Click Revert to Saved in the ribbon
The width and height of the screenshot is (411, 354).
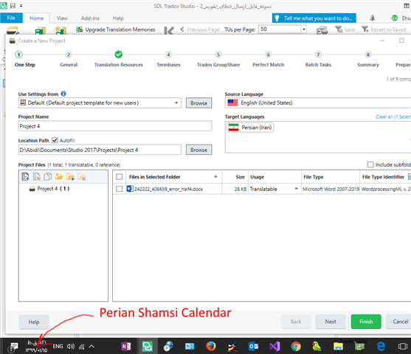pyautogui.click(x=384, y=29)
